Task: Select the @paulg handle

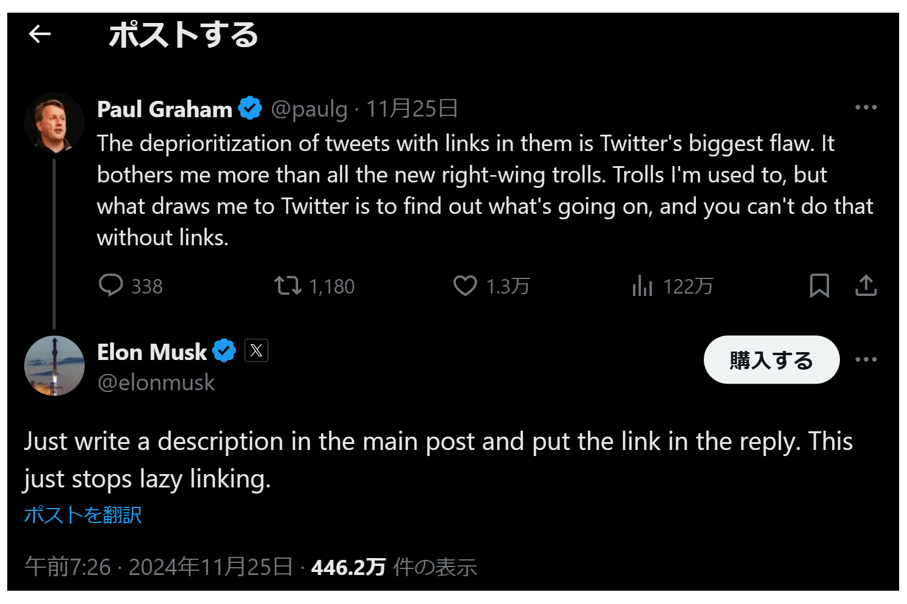Action: point(308,109)
